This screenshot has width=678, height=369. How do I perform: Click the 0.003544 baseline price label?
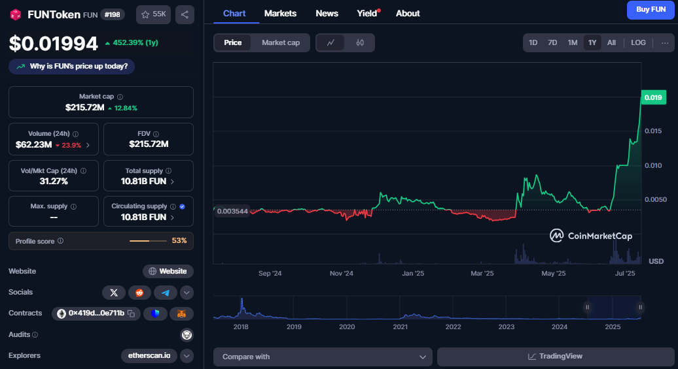(x=232, y=211)
